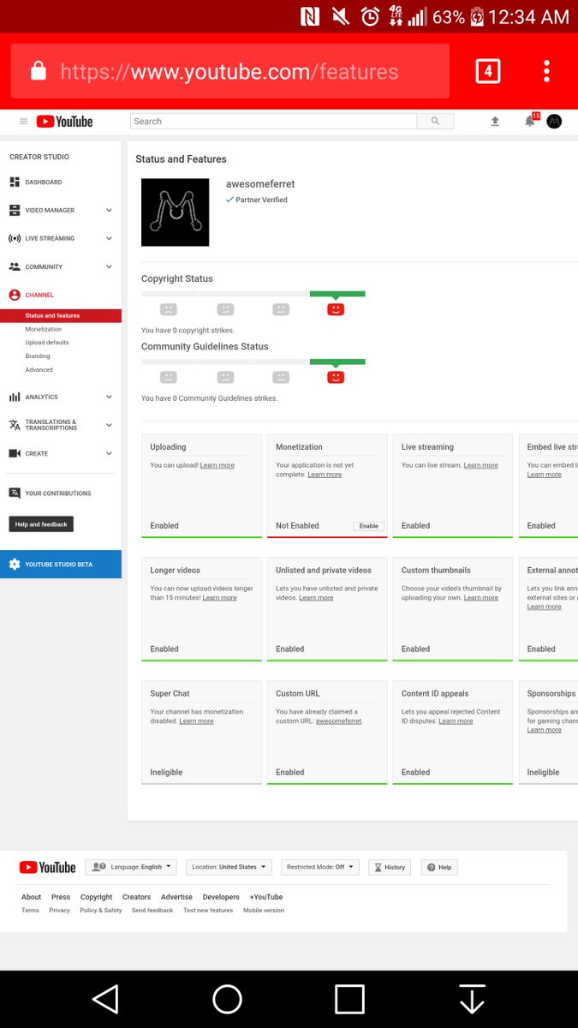Viewport: 578px width, 1028px height.
Task: Select Status and features menu item
Action: 61,315
